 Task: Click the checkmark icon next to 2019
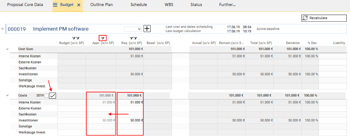(x=53, y=96)
